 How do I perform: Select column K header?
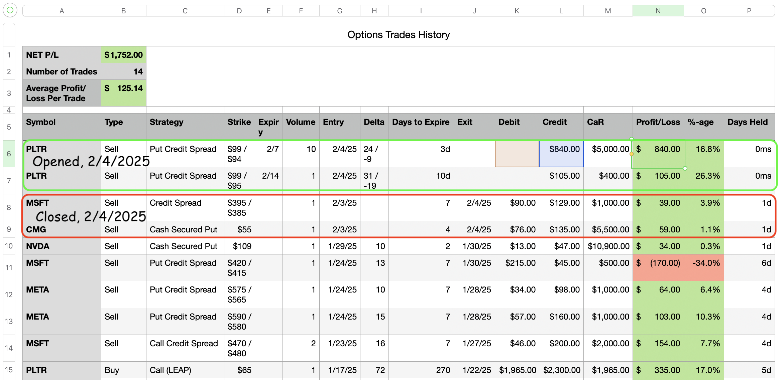517,11
